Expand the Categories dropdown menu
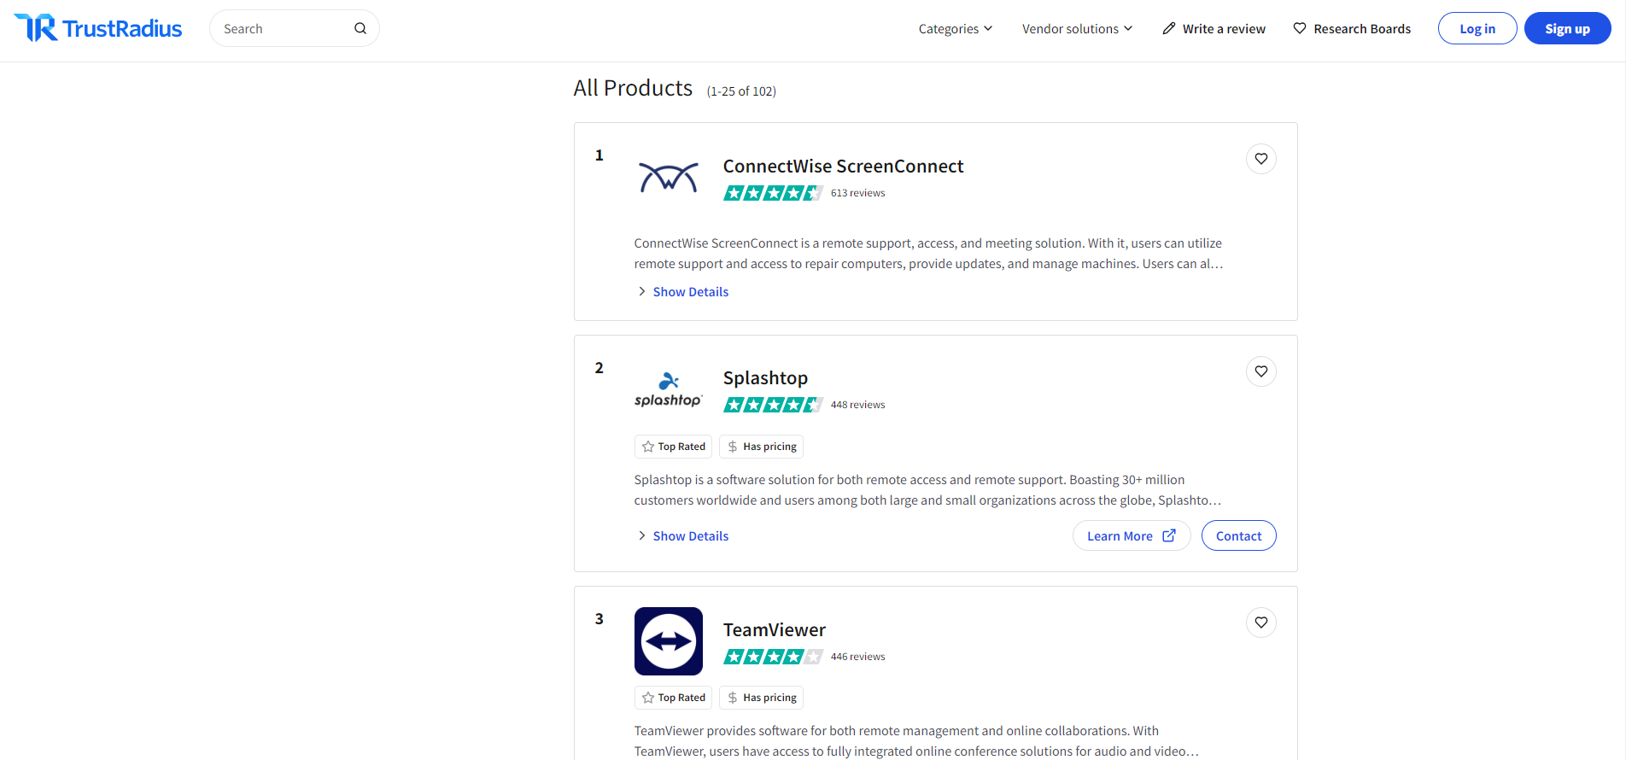 pos(956,28)
